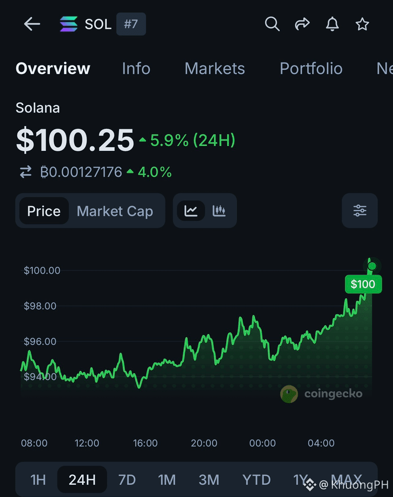Select the 7D time range
The height and width of the screenshot is (497, 393).
(127, 479)
